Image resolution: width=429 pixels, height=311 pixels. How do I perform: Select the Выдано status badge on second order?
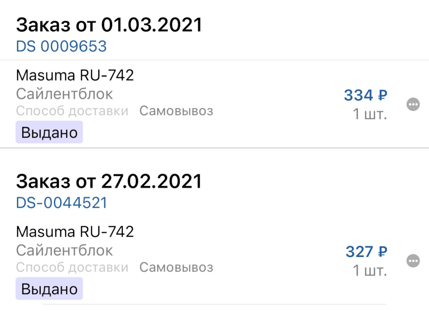49,289
